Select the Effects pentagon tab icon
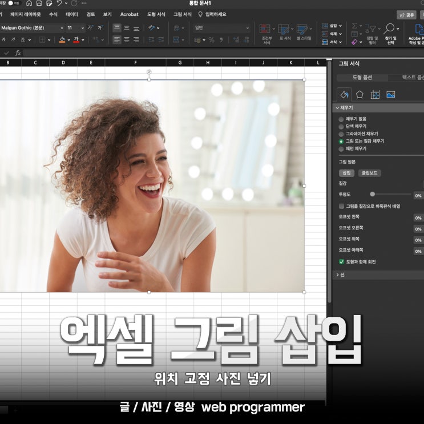The height and width of the screenshot is (424, 424). tap(360, 94)
